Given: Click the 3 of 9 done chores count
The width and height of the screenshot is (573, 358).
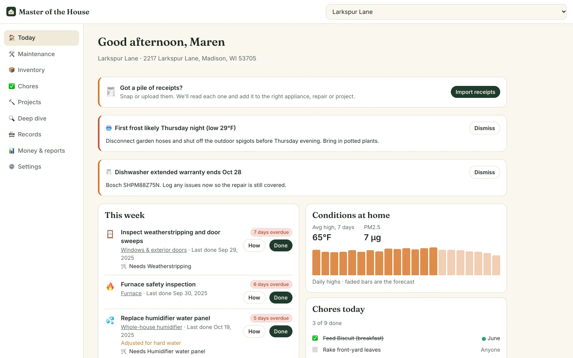Looking at the screenshot, I should tap(327, 323).
